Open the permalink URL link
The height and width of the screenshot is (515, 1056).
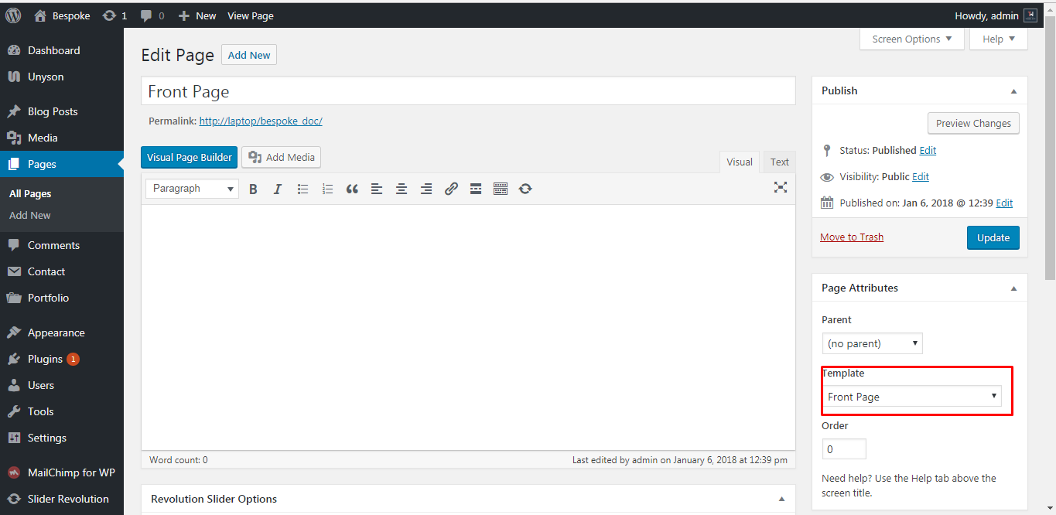[x=261, y=121]
